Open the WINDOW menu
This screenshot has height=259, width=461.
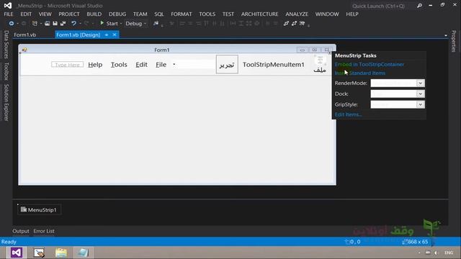327,14
